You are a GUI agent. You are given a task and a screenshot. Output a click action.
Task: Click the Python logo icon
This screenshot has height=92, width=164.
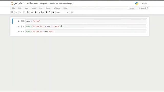(137, 3)
